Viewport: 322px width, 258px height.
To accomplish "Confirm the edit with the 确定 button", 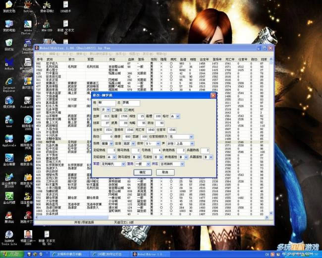I will coord(143,172).
